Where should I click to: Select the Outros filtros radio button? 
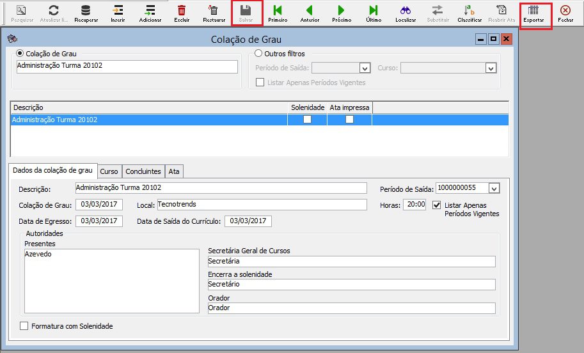pos(259,54)
